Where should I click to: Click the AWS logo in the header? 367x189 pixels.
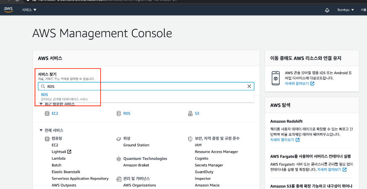pyautogui.click(x=8, y=10)
